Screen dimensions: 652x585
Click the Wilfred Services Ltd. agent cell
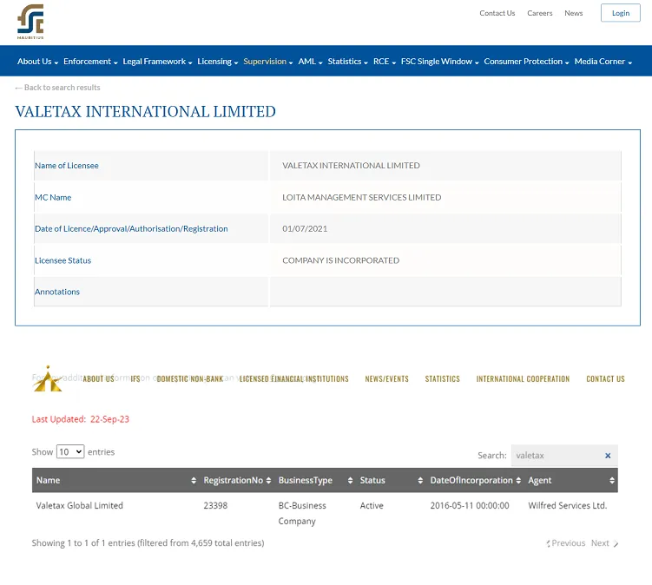tap(567, 506)
